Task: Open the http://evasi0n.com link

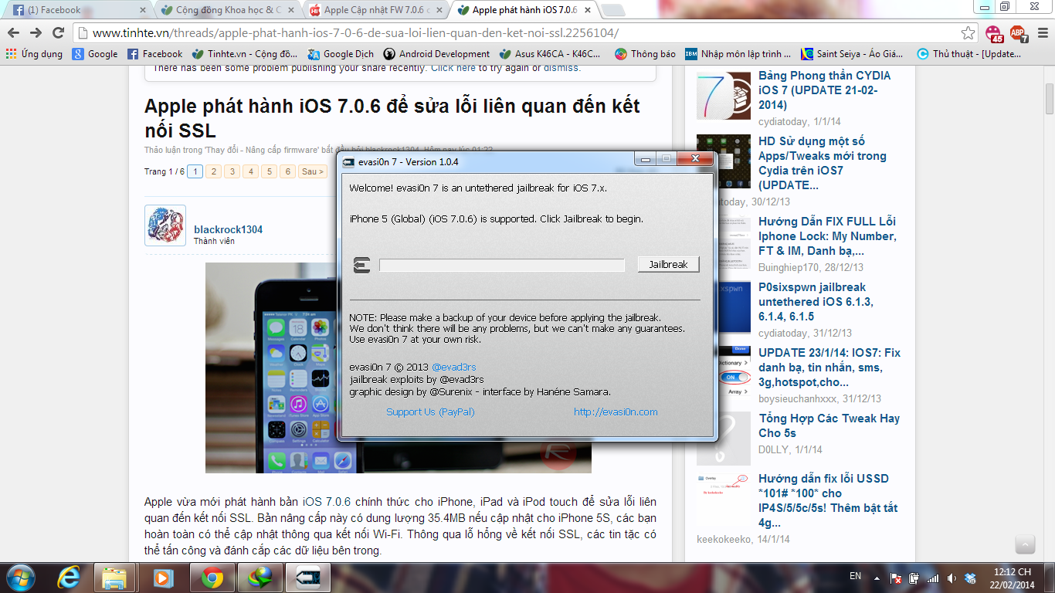Action: click(616, 412)
